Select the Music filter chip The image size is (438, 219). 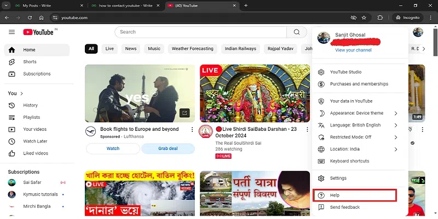tap(154, 49)
